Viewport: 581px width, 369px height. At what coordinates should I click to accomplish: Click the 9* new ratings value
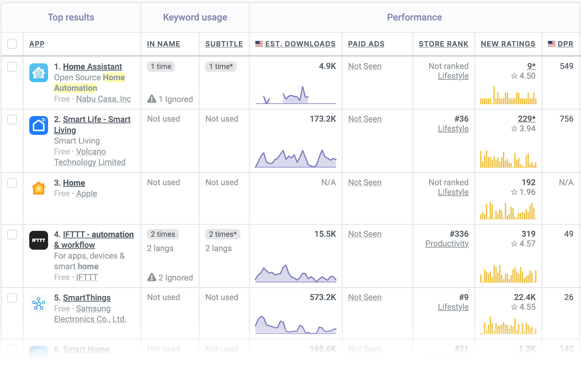coord(531,66)
